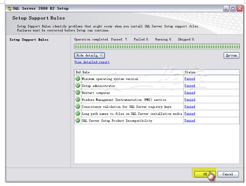Open Passed link for Product Incompatibility rule
The height and width of the screenshot is (186, 246).
(190, 121)
